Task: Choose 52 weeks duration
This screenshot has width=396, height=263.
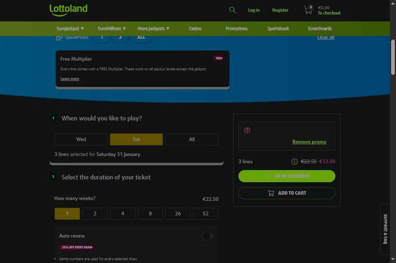Action: click(x=206, y=214)
